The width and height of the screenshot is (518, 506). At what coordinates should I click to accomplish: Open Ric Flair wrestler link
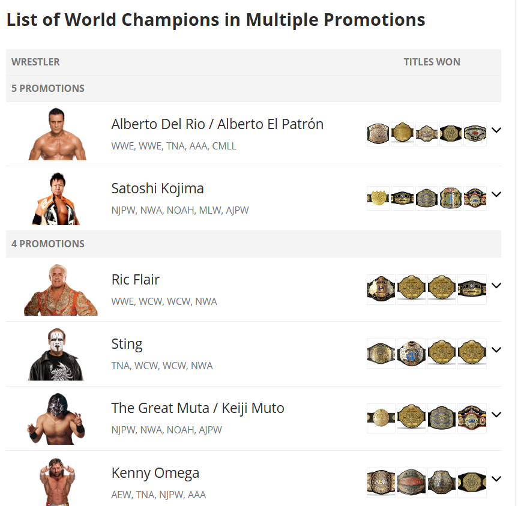point(136,280)
